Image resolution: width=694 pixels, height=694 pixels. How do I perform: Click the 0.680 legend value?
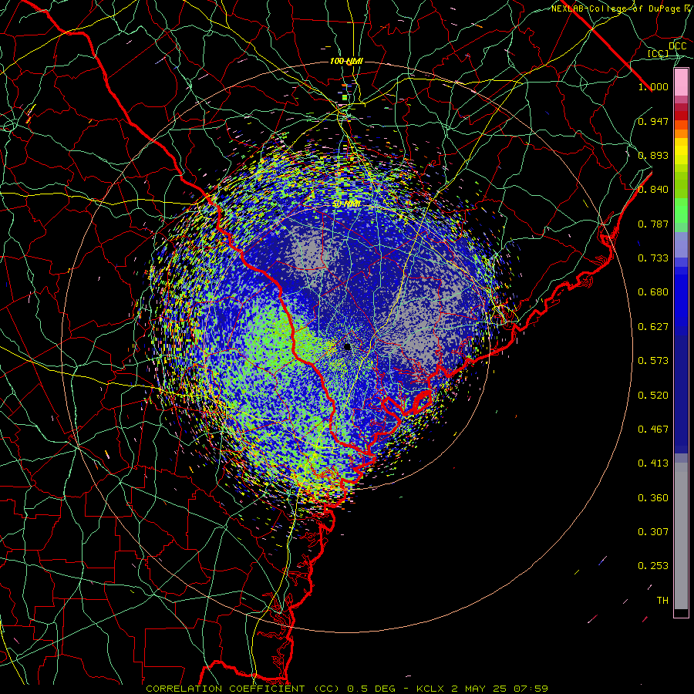click(653, 292)
